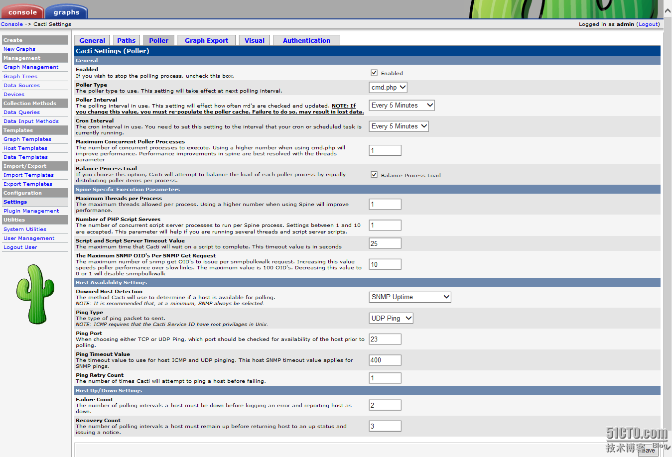672x457 pixels.
Task: Open the graphs tab
Action: (67, 12)
